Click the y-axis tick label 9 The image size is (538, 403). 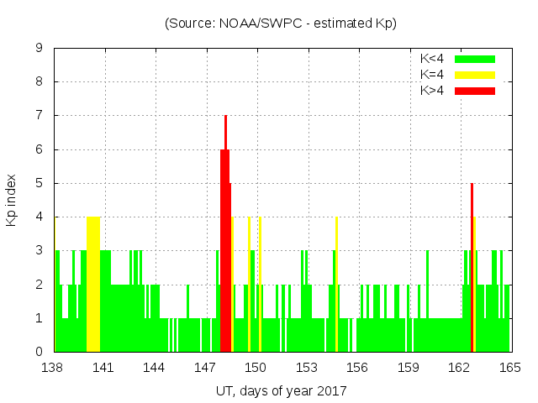(40, 49)
